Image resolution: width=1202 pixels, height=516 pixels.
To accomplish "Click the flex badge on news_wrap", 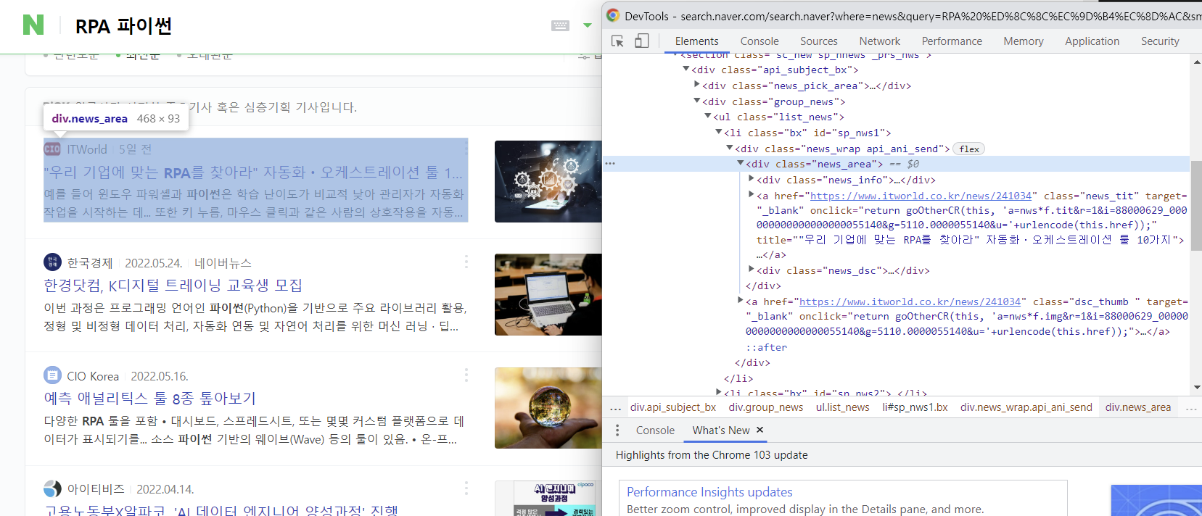I will pyautogui.click(x=968, y=149).
